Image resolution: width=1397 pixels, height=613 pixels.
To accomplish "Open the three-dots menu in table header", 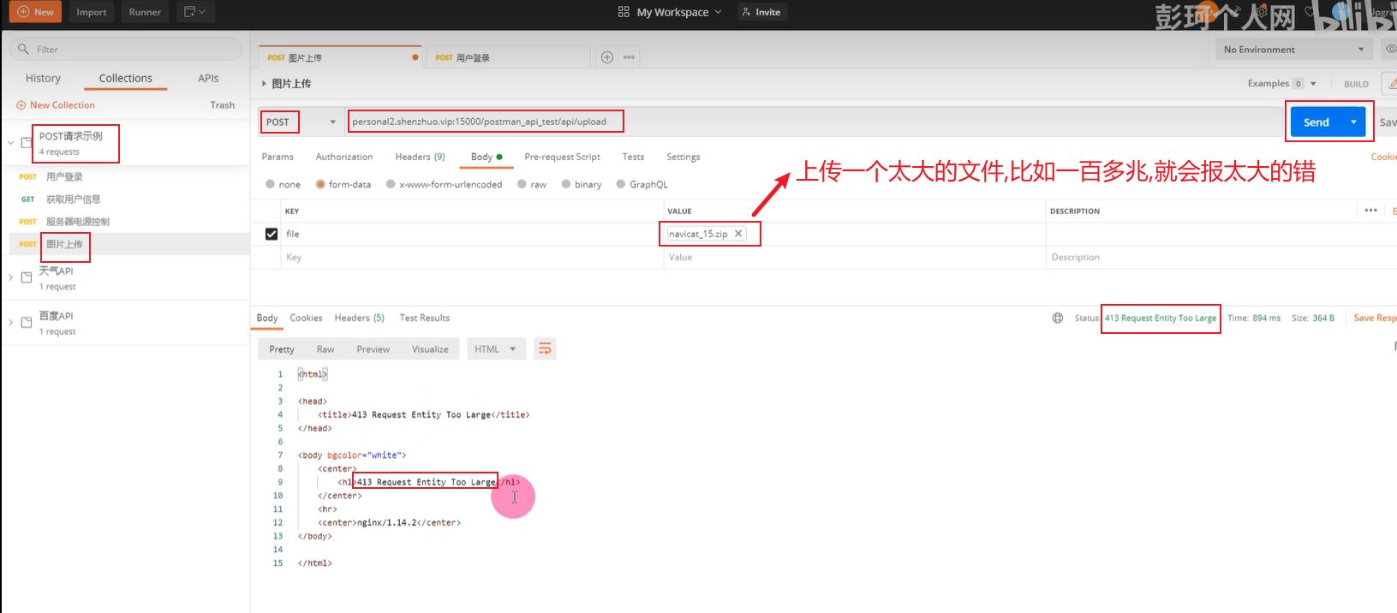I will point(1370,211).
